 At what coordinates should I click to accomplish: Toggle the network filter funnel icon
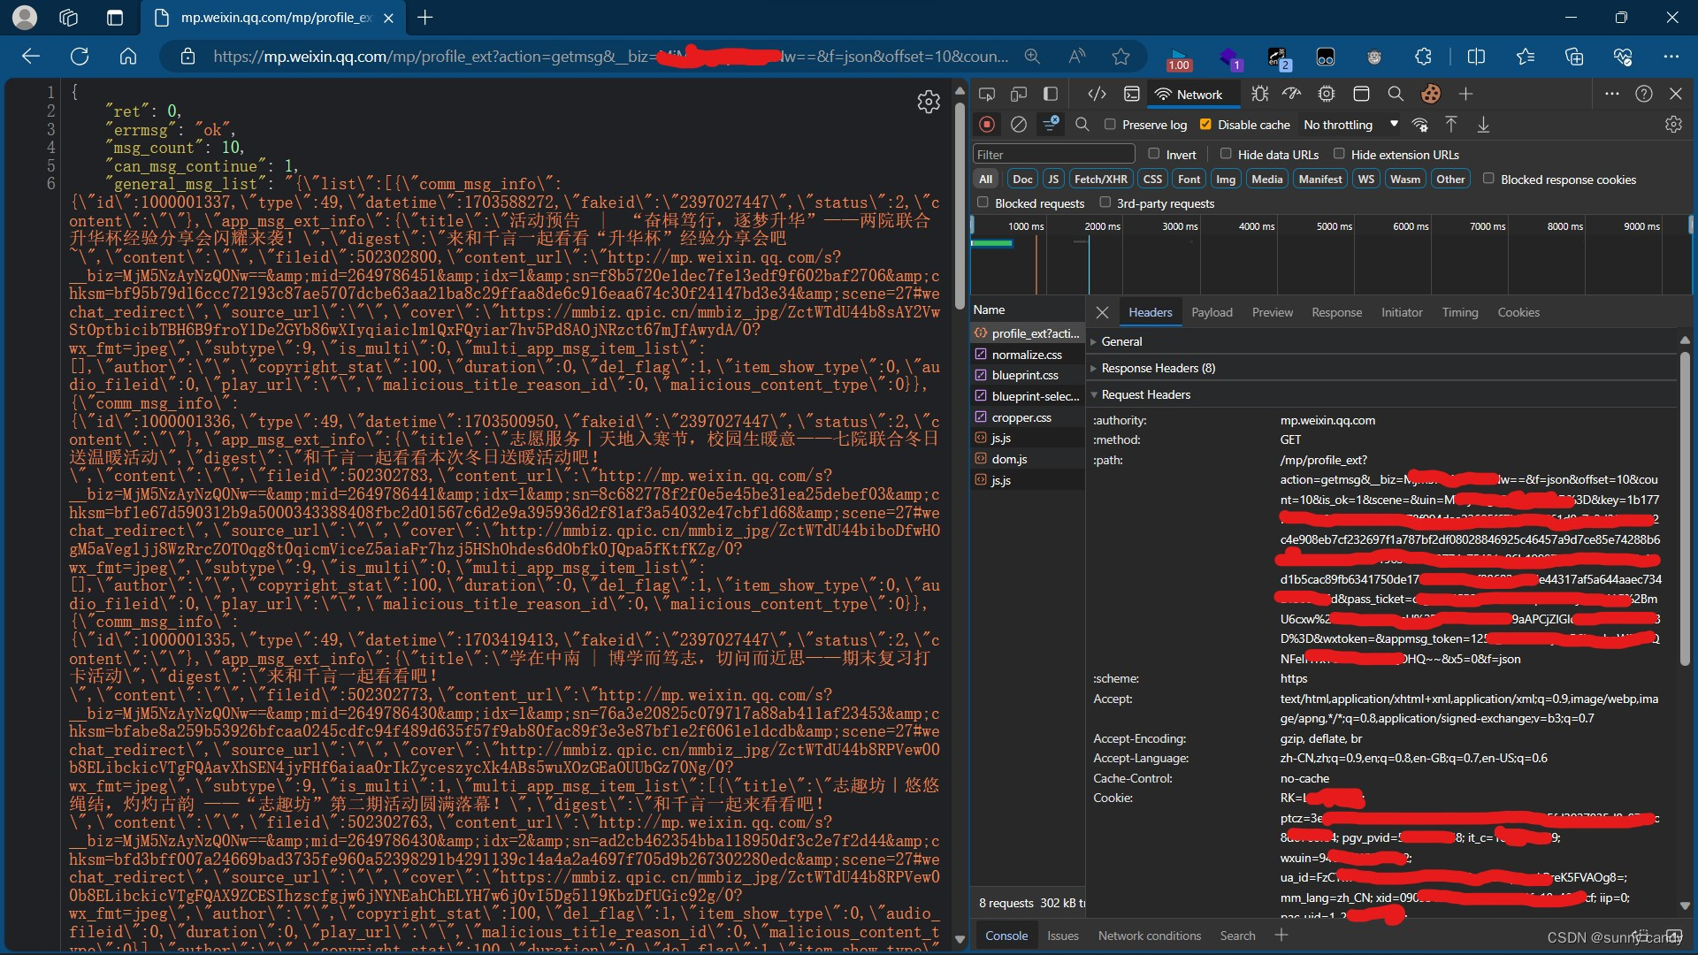click(1051, 125)
